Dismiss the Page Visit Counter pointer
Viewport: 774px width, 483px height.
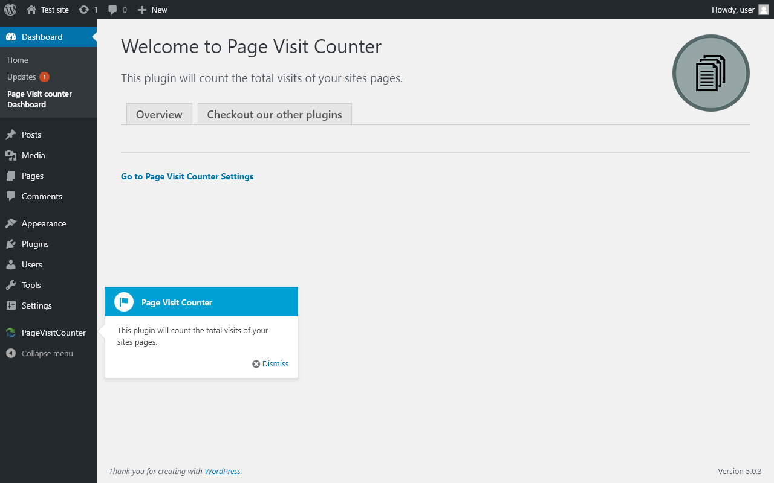tap(270, 364)
